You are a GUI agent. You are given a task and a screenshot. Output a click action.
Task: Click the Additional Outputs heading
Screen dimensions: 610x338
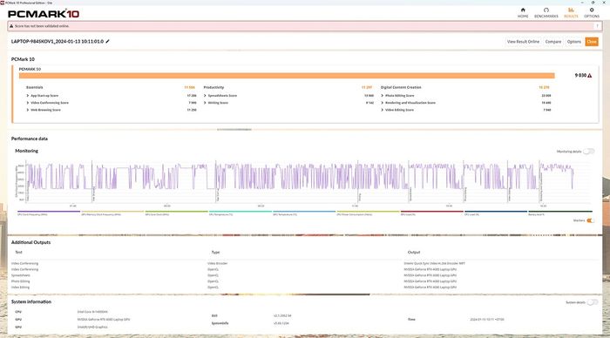30,242
